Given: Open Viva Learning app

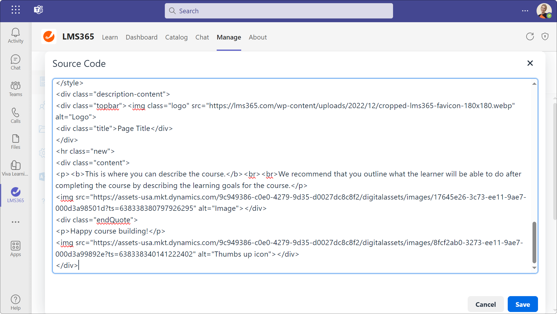Looking at the screenshot, I should (16, 168).
